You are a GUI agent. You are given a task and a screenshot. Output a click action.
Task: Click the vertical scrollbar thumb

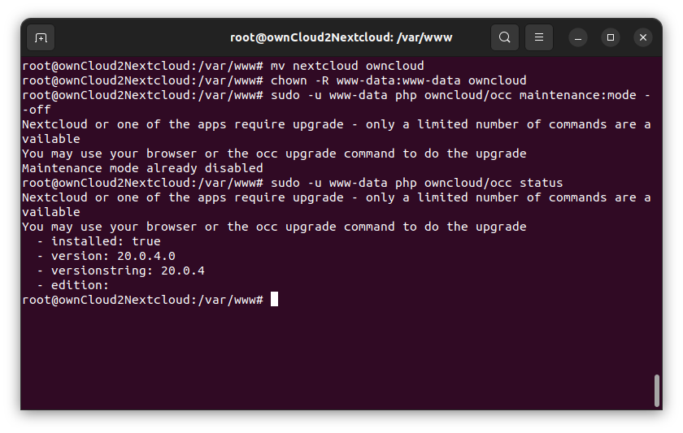point(657,391)
